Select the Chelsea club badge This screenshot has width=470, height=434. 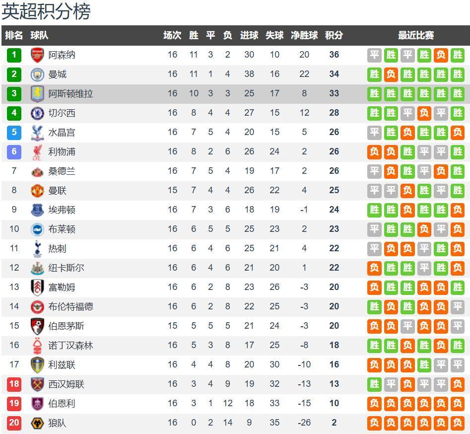37,113
